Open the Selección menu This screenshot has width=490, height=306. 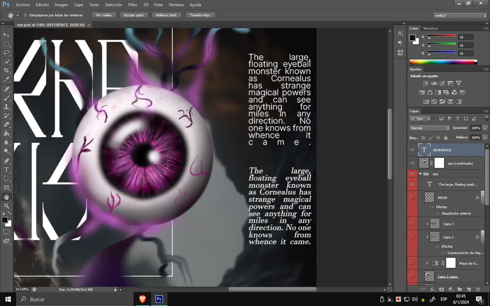pyautogui.click(x=113, y=5)
